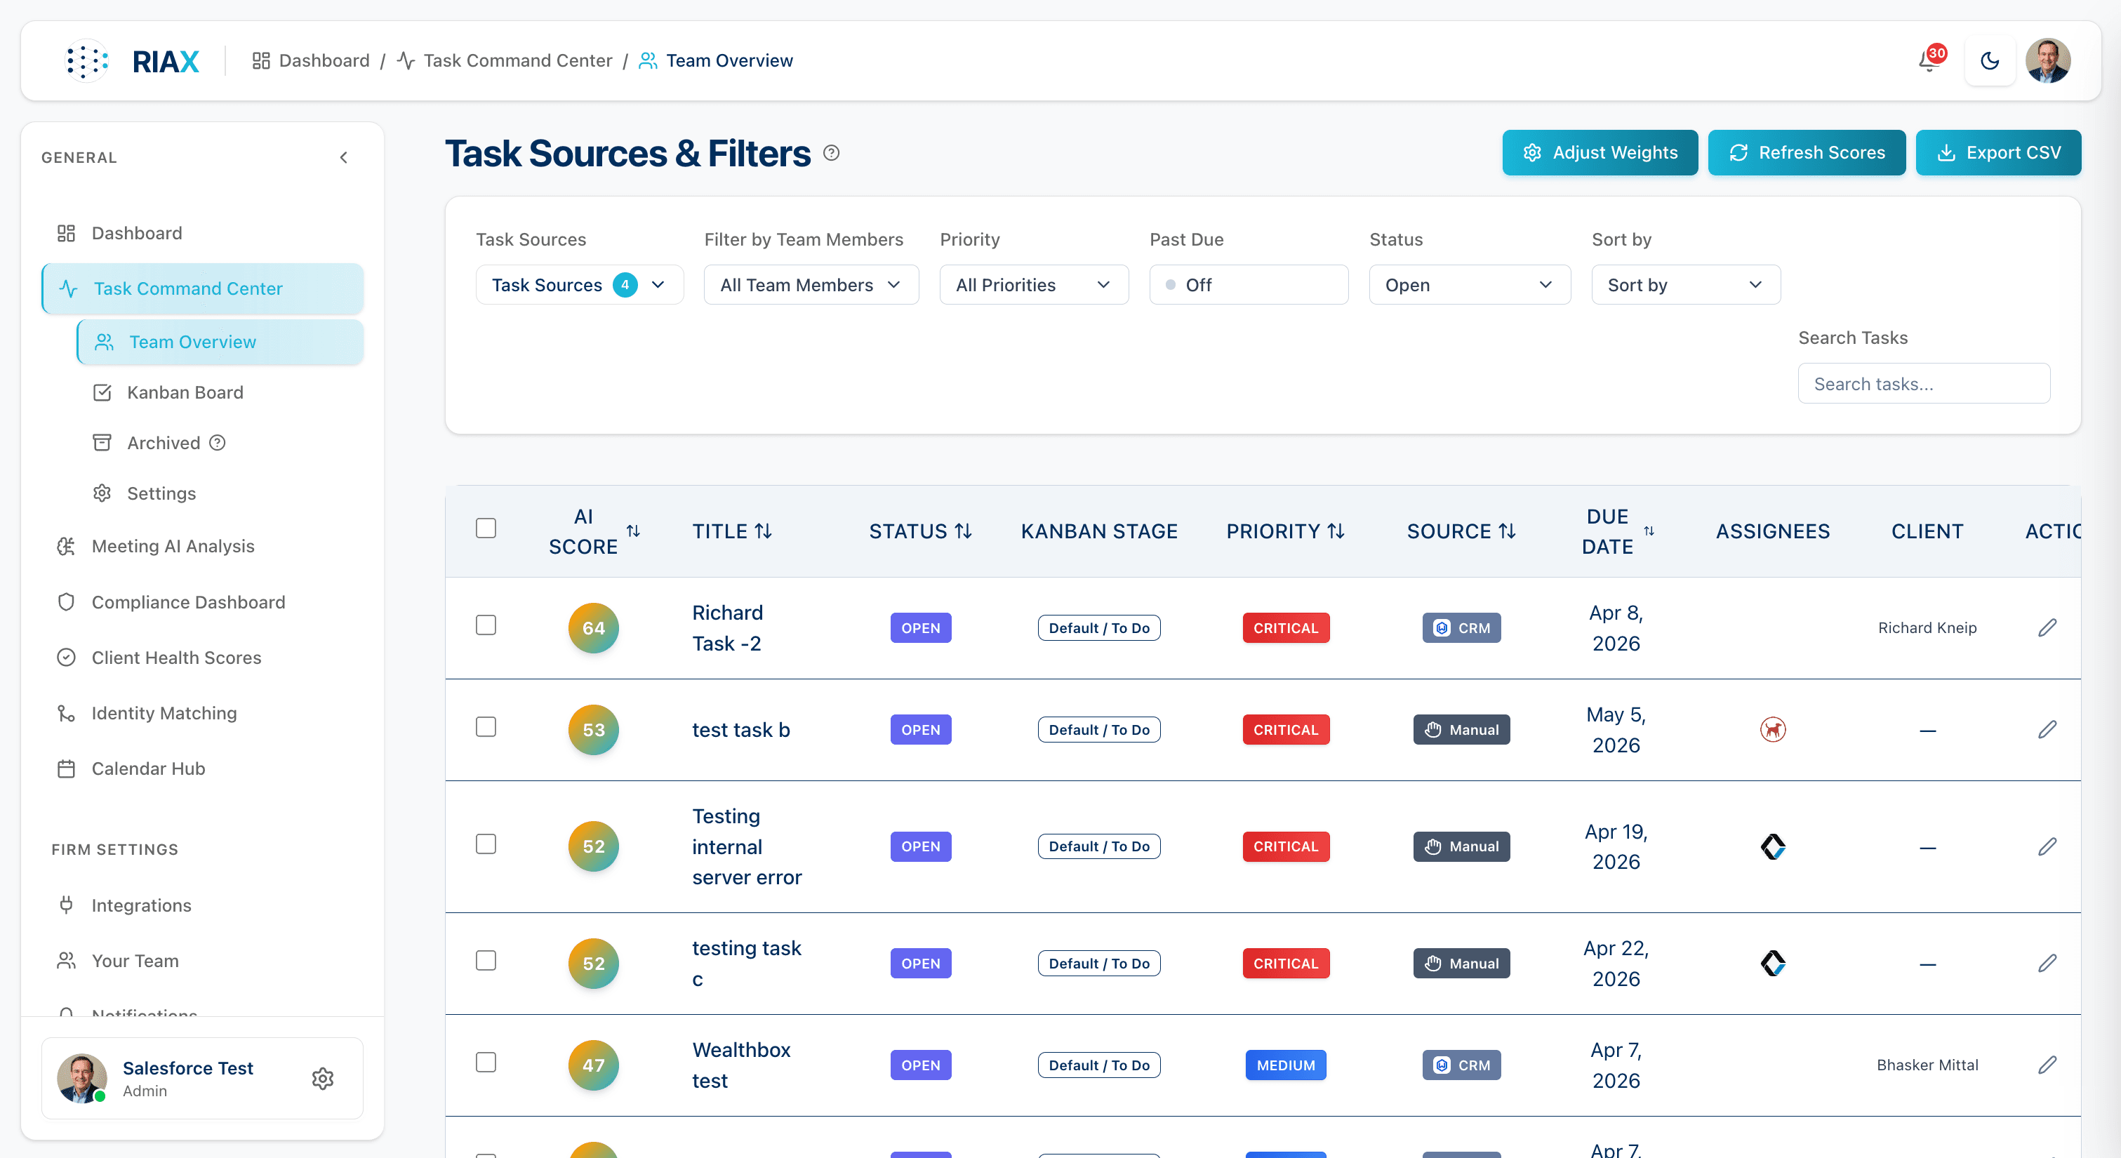Collapse the sidebar with chevron
2121x1158 pixels.
pos(344,157)
